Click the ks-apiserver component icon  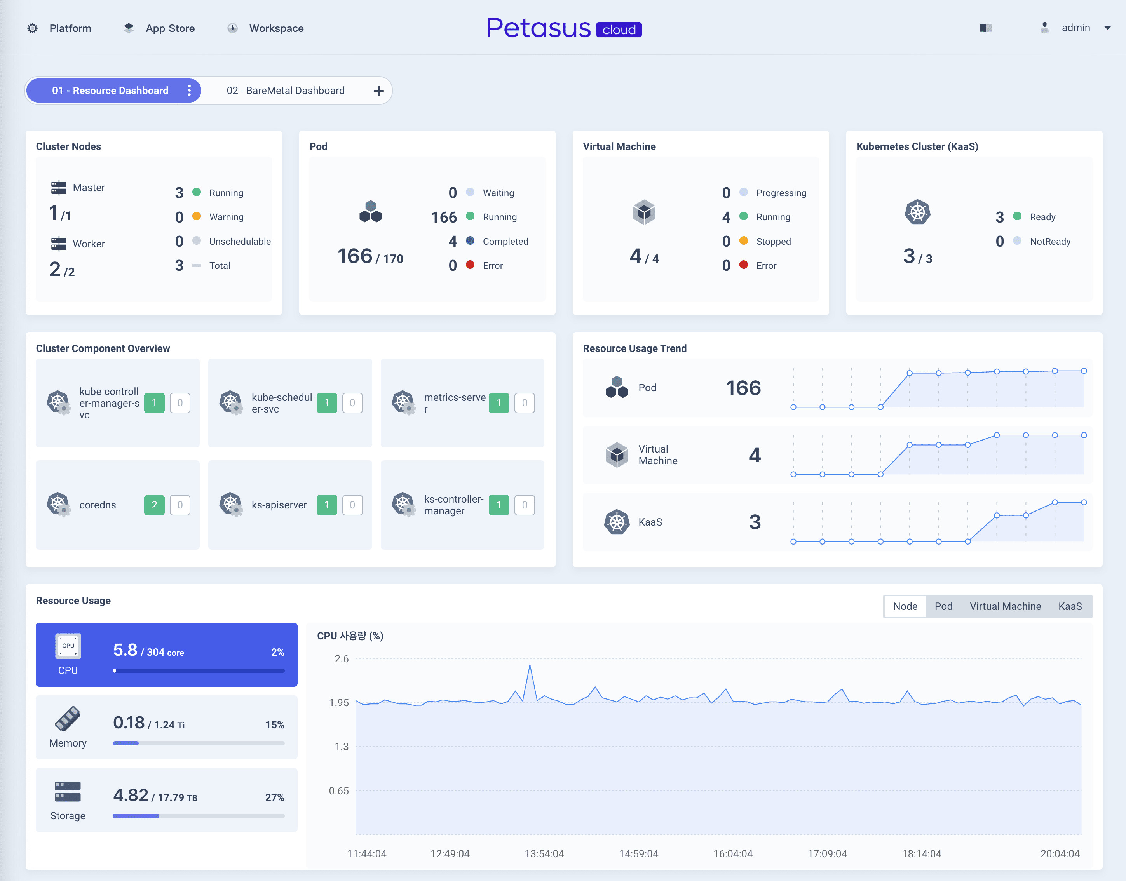[x=231, y=505]
